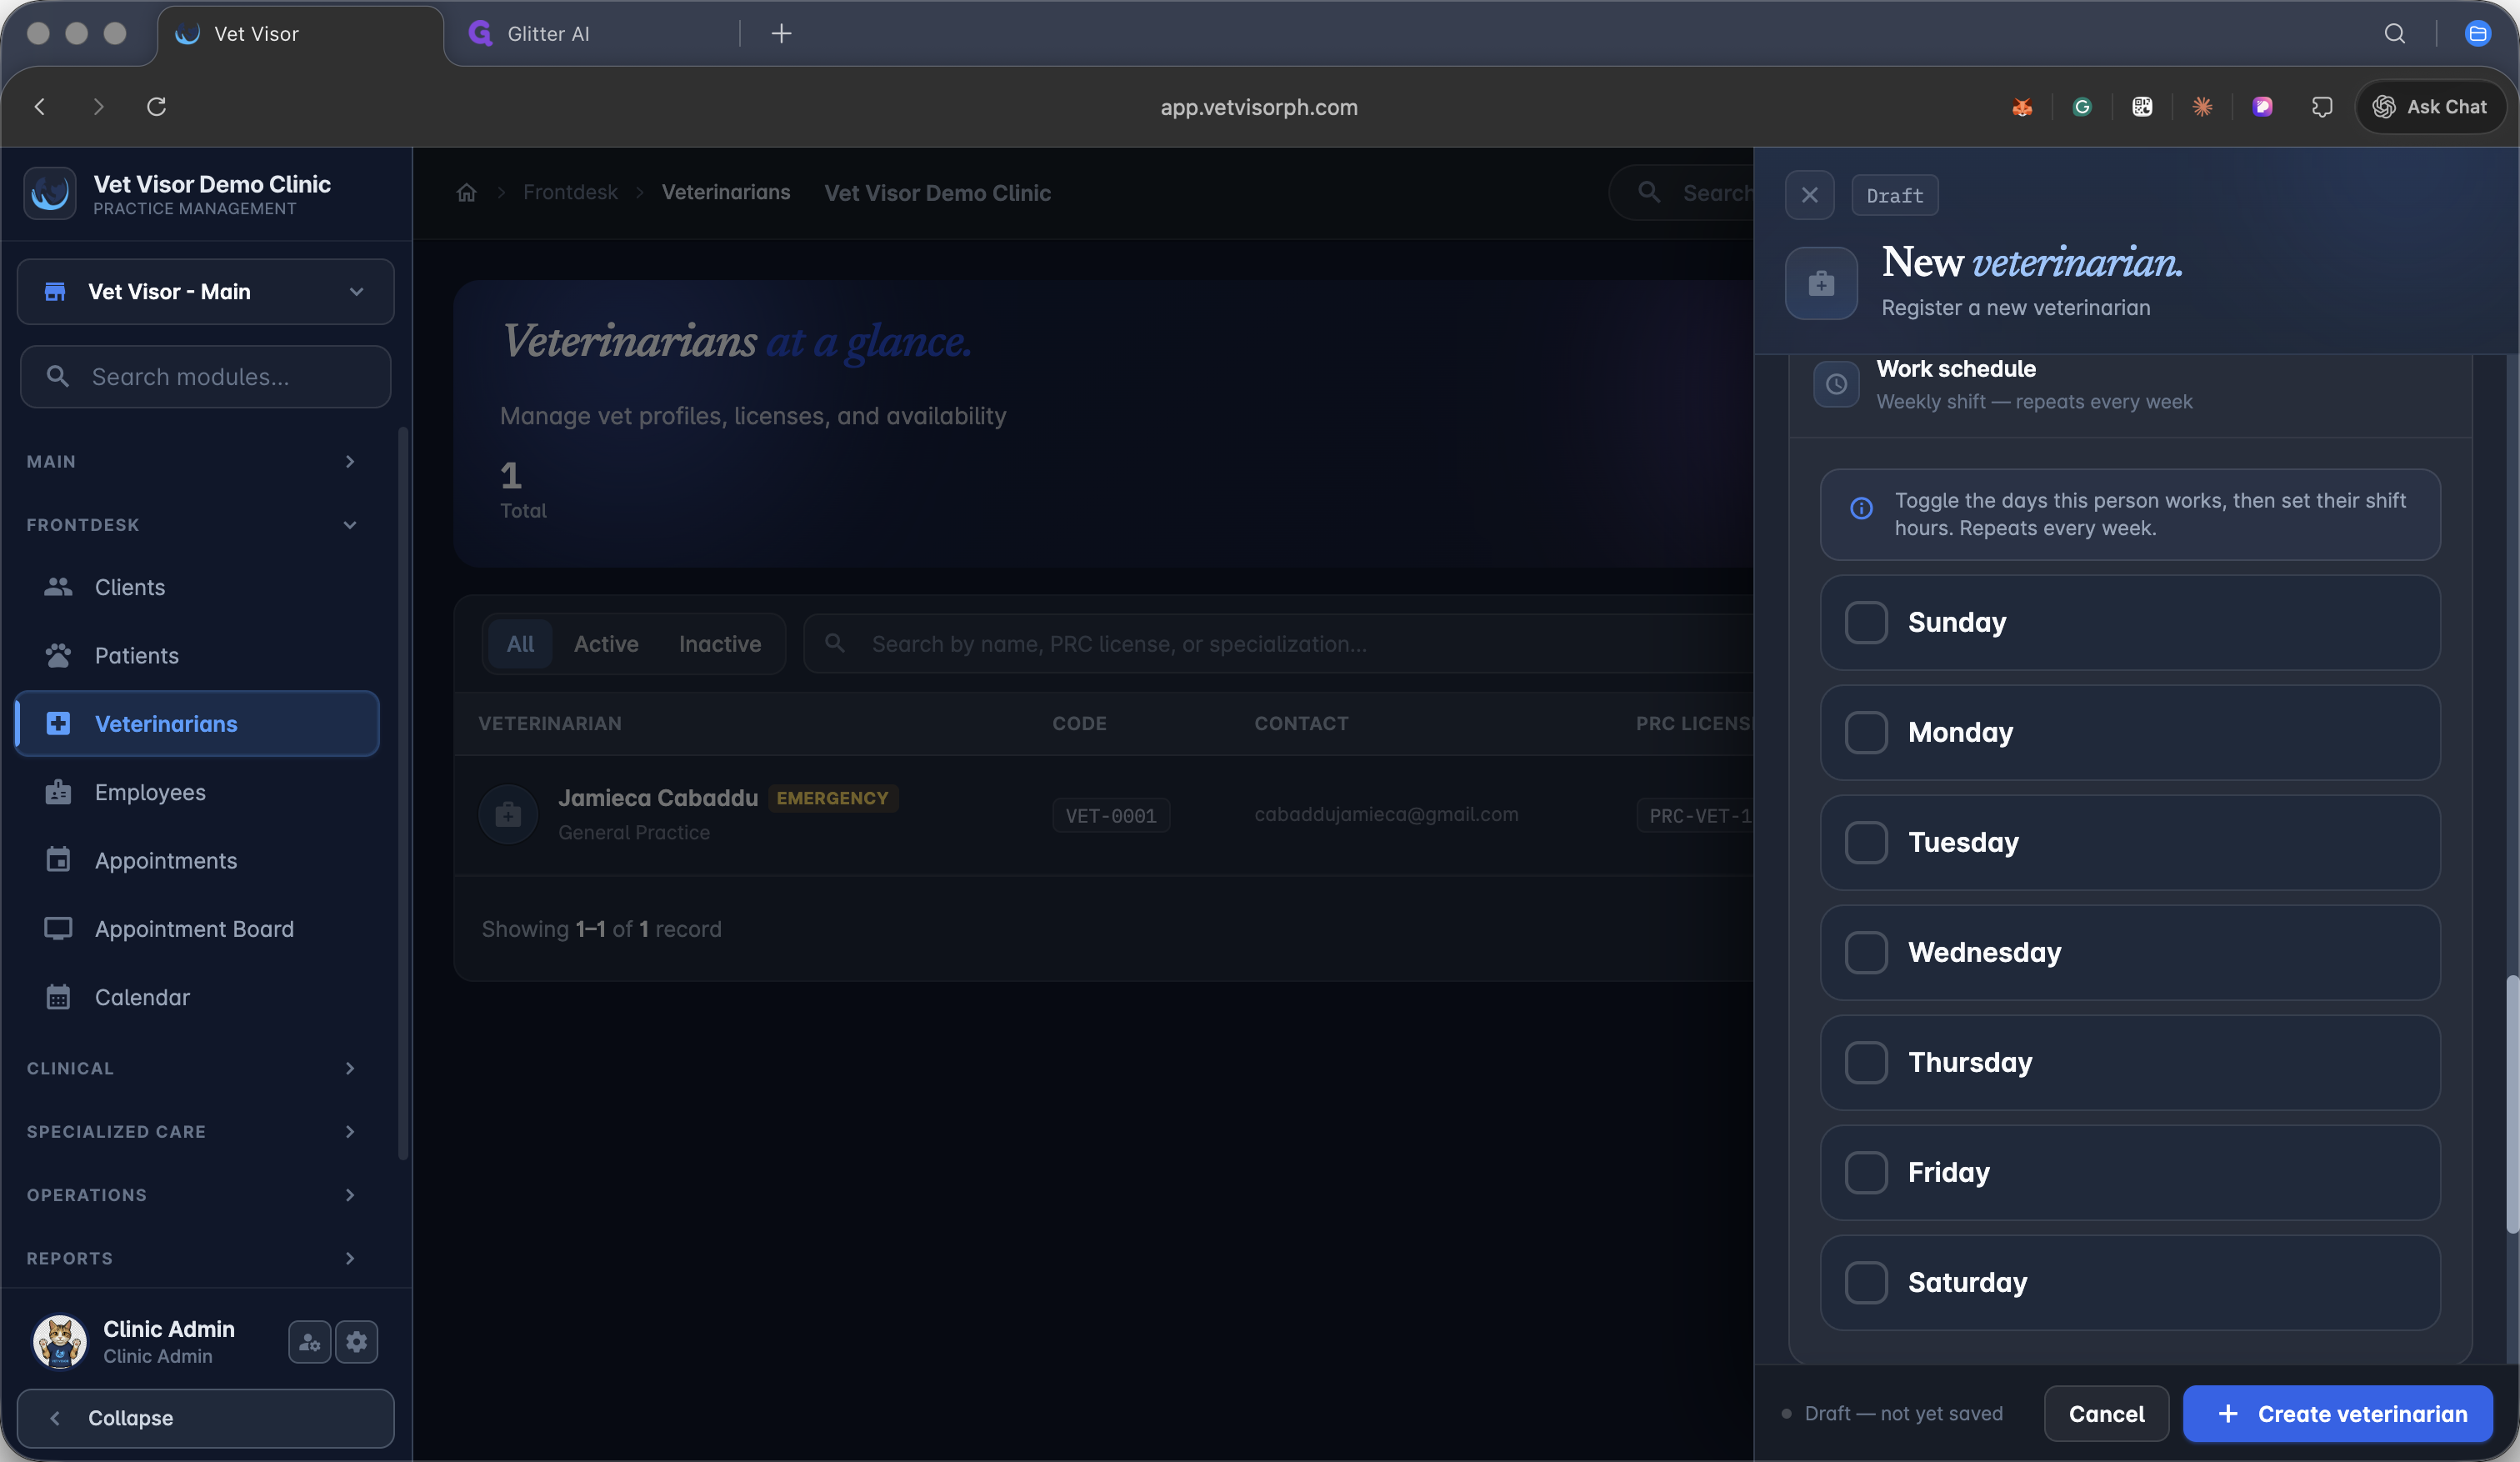Collapse the FRONTDESK sidebar section
This screenshot has height=1462, width=2520.
(192, 525)
